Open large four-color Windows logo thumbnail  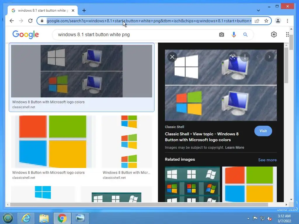pyautogui.click(x=53, y=142)
